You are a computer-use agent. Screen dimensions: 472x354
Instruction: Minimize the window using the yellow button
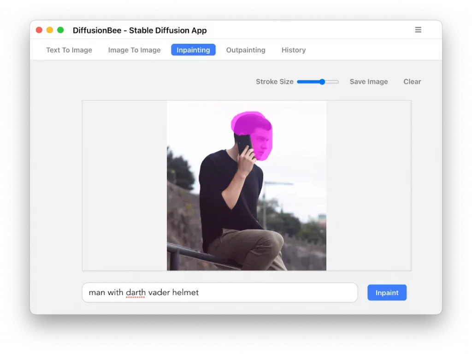50,30
